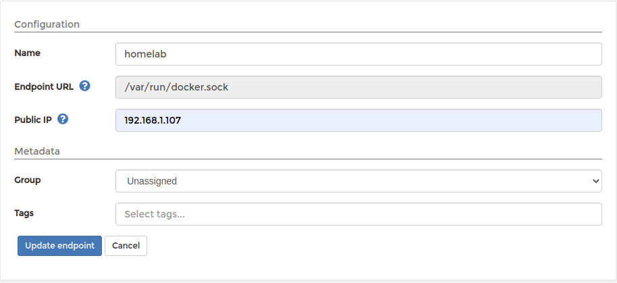Image resolution: width=617 pixels, height=283 pixels.
Task: Select the Public IP input 192.168.1.107
Action: (358, 120)
